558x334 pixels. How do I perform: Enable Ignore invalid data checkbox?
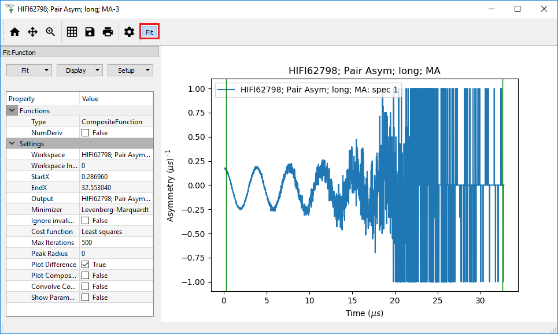tap(86, 221)
